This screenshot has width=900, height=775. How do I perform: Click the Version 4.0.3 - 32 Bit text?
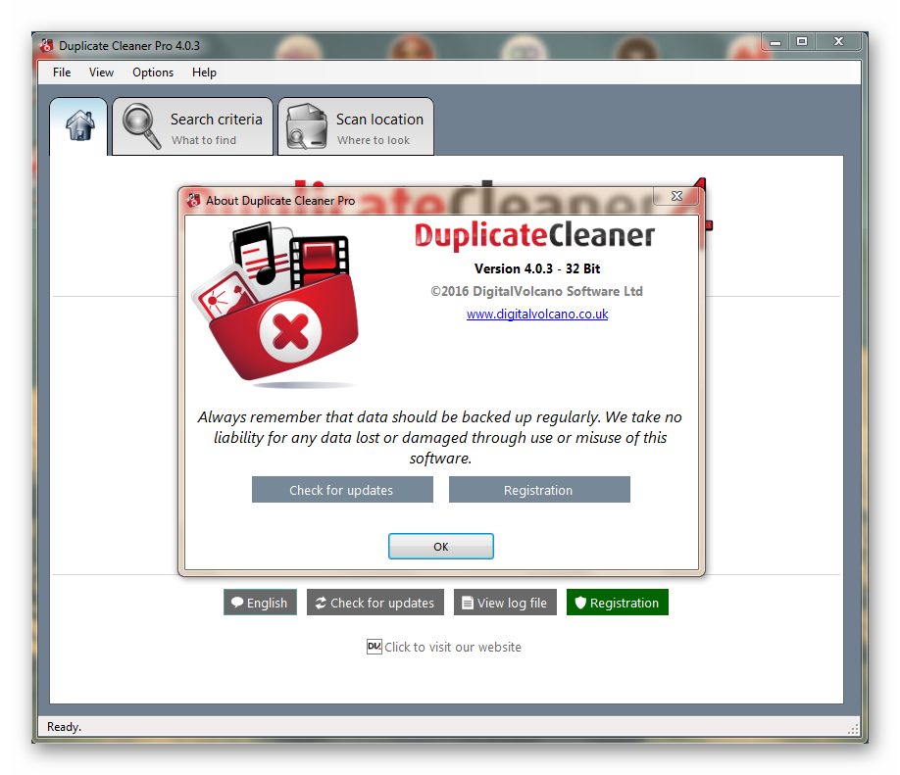tap(537, 268)
